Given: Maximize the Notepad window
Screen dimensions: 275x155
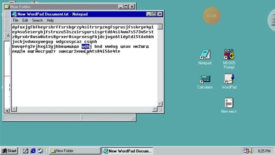Looking at the screenshot, I should pyautogui.click(x=154, y=14).
